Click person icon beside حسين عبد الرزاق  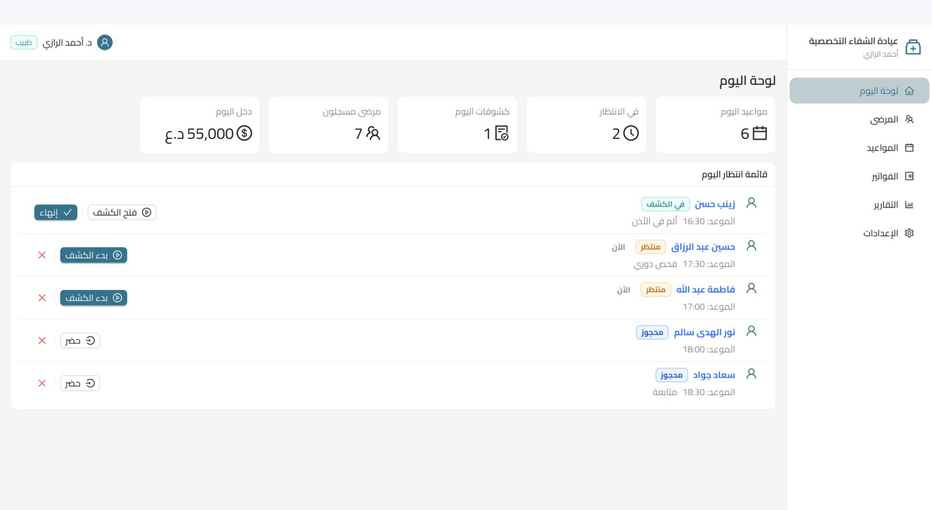751,246
